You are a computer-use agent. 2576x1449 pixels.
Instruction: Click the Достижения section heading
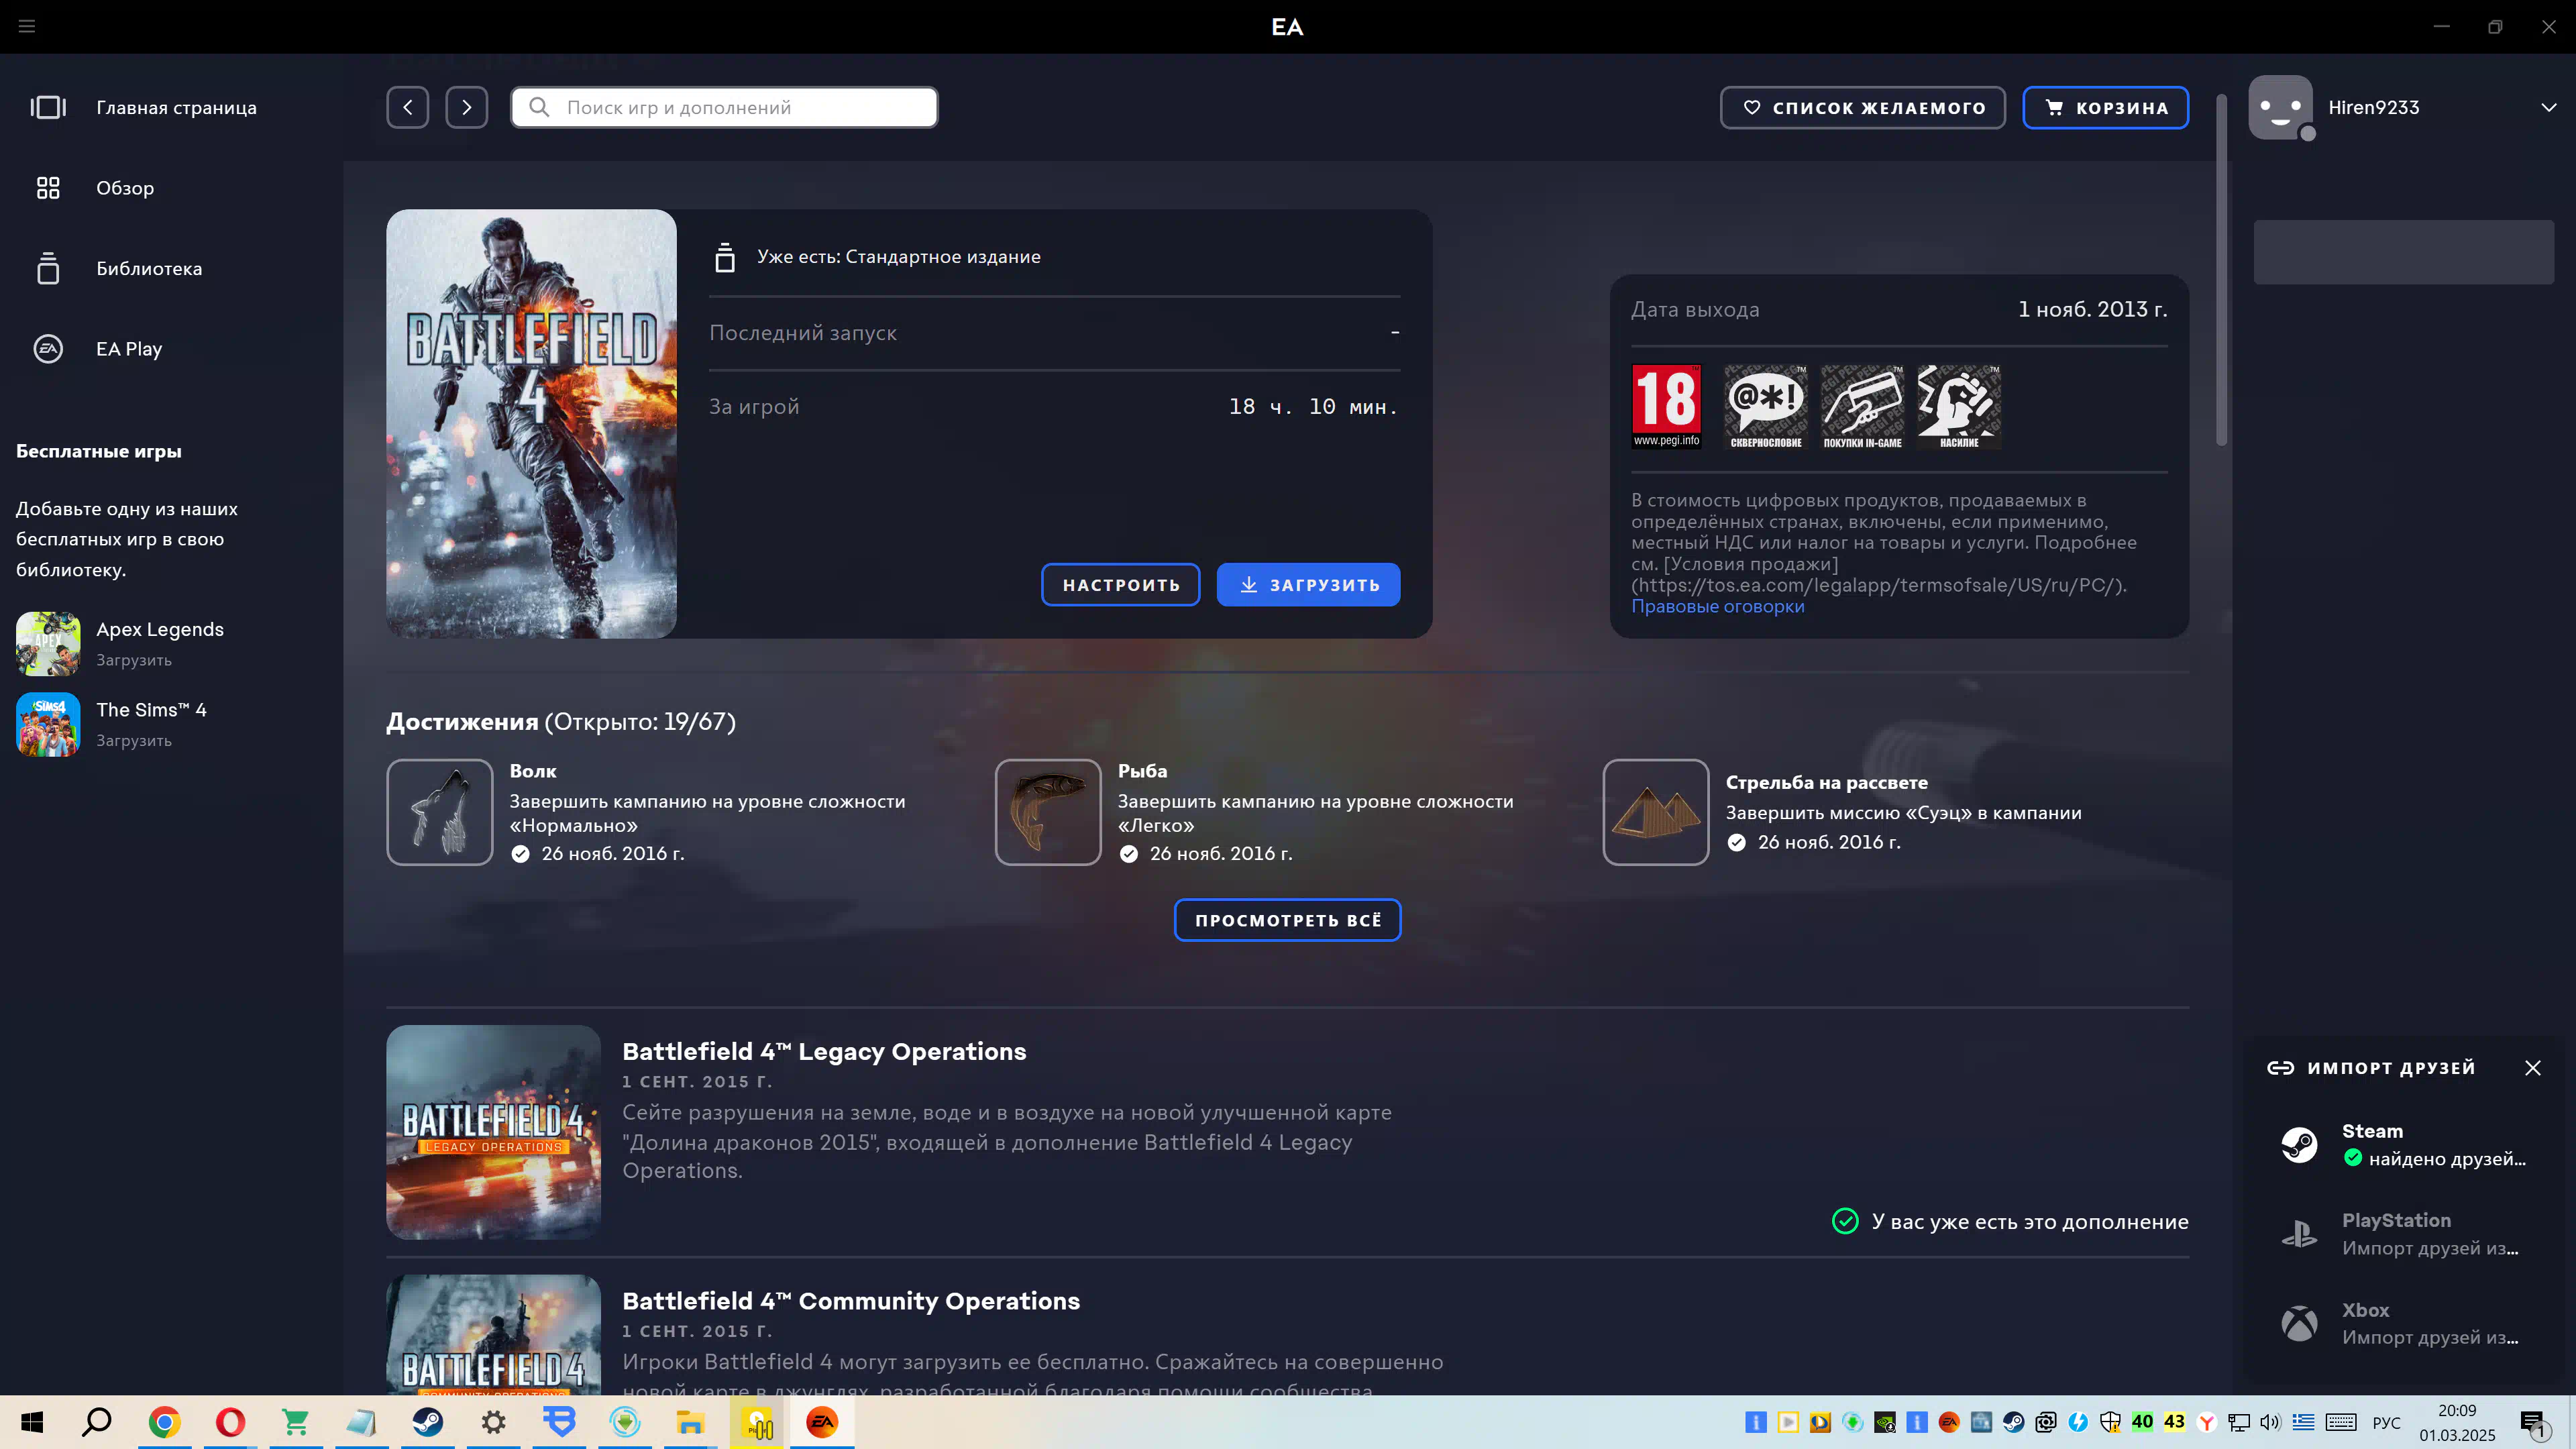[x=560, y=722]
